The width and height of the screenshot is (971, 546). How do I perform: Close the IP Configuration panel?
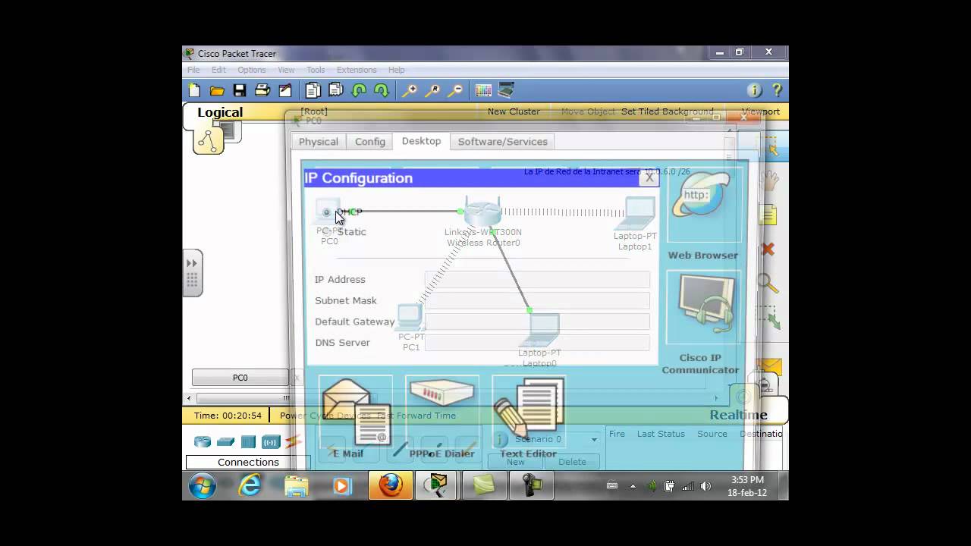coord(649,177)
